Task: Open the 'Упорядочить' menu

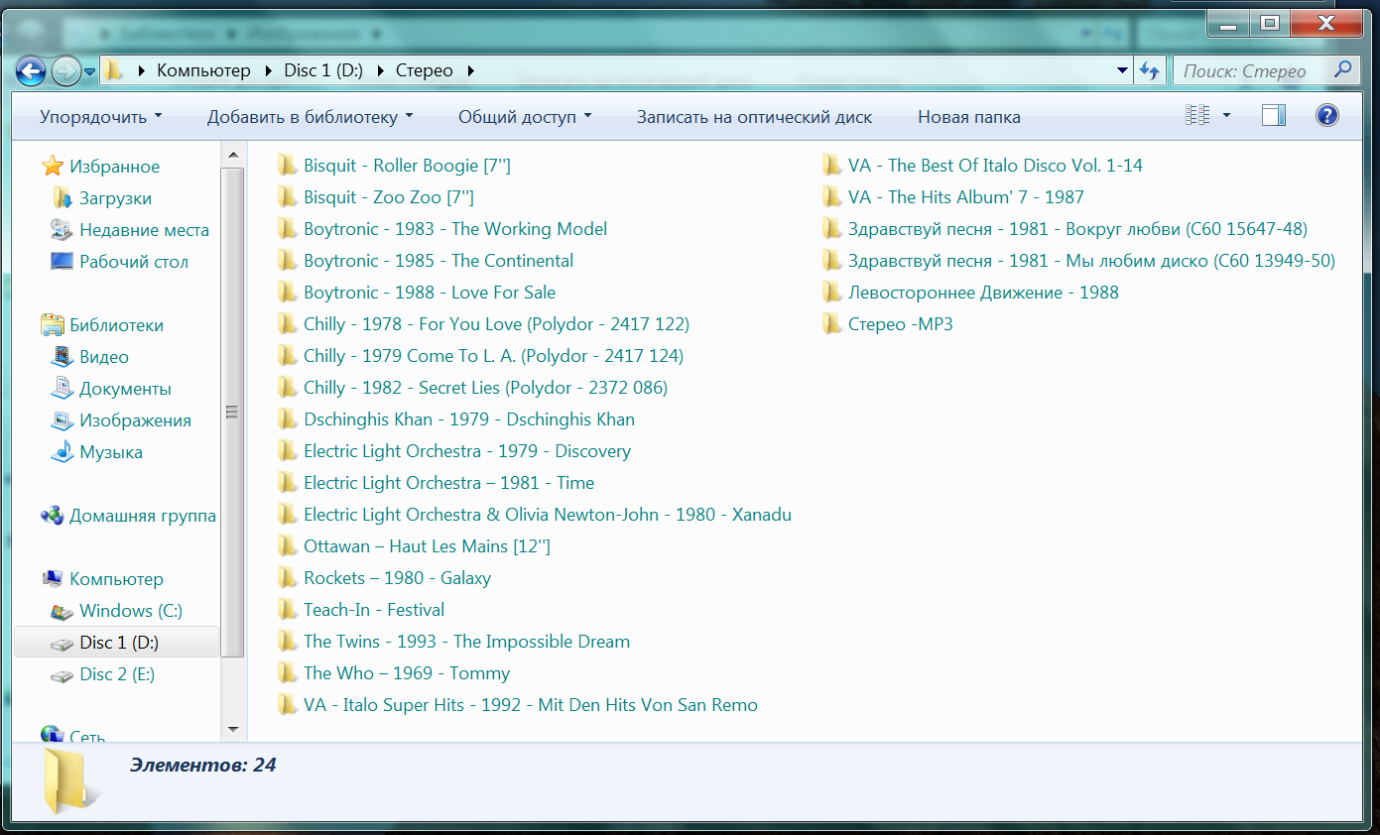Action: [x=100, y=117]
